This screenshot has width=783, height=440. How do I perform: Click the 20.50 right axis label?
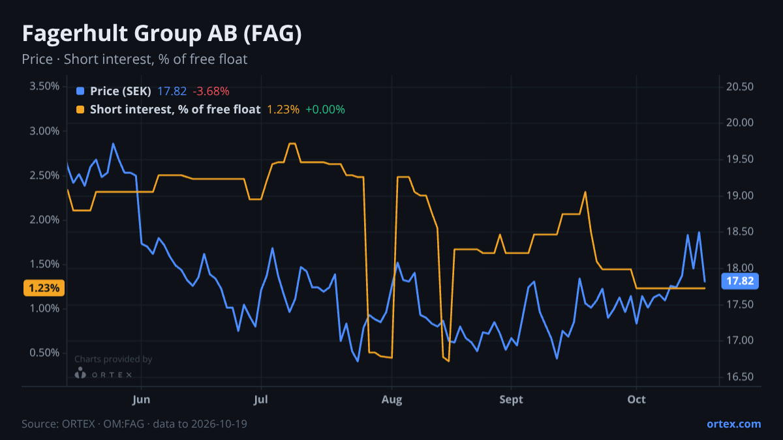coord(741,87)
